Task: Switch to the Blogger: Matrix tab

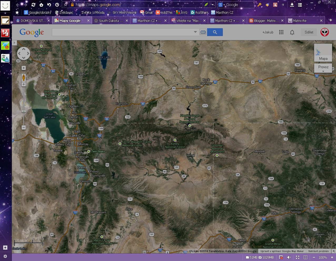Action: [266, 21]
